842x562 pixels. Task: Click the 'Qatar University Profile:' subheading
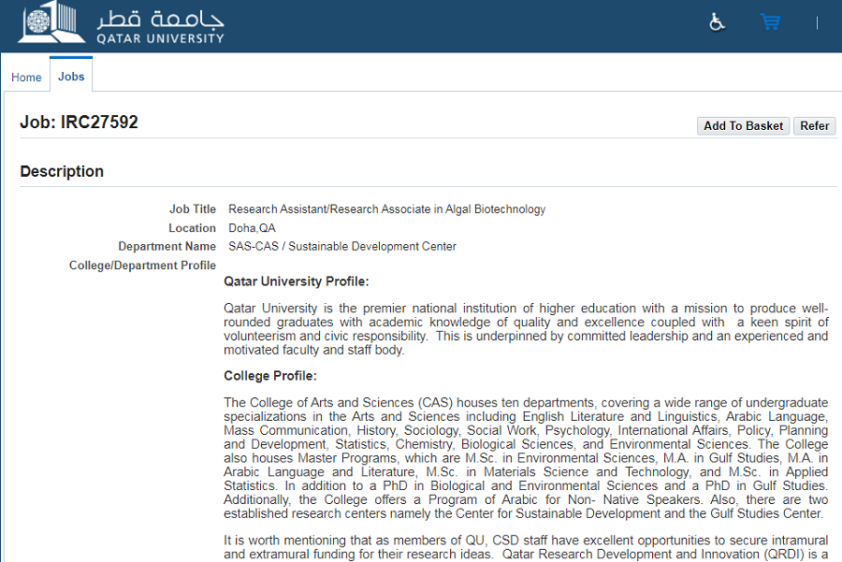296,281
